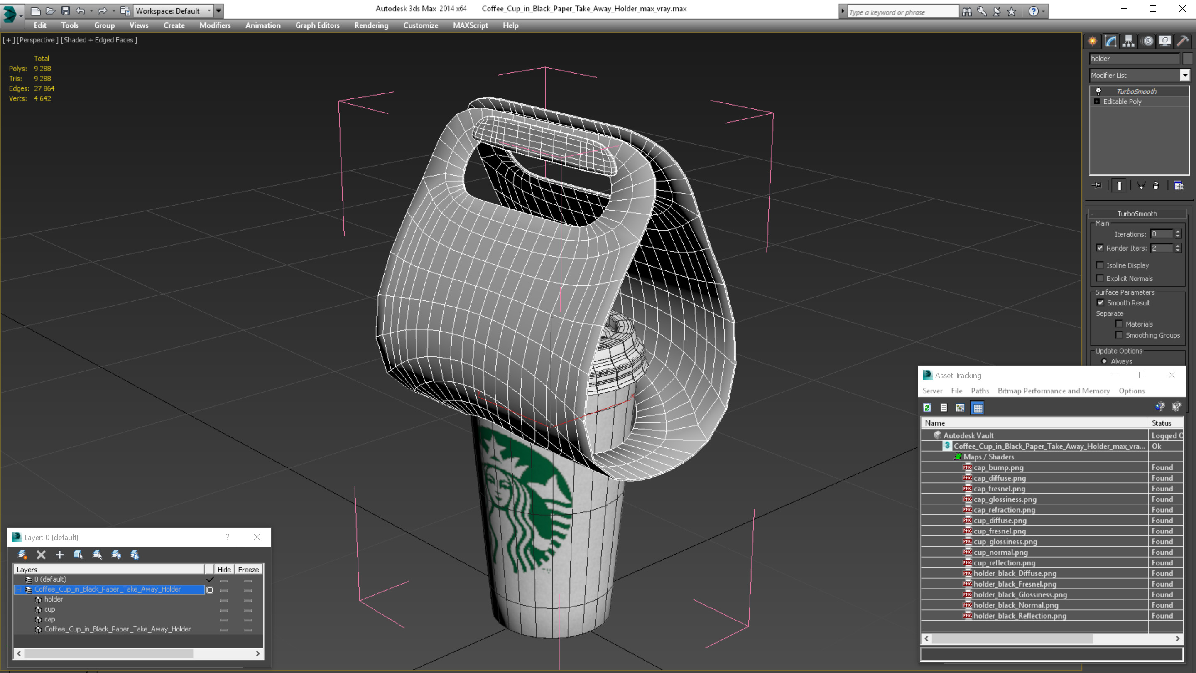Open the Help dropdown arrow in title bar

tap(1044, 12)
